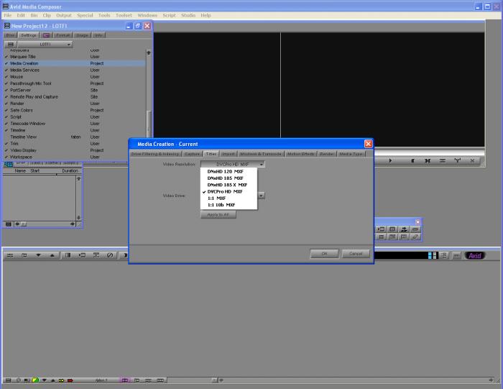Click settings fast menu hamburger icon
Image resolution: width=503 pixels, height=389 pixels.
[11, 45]
